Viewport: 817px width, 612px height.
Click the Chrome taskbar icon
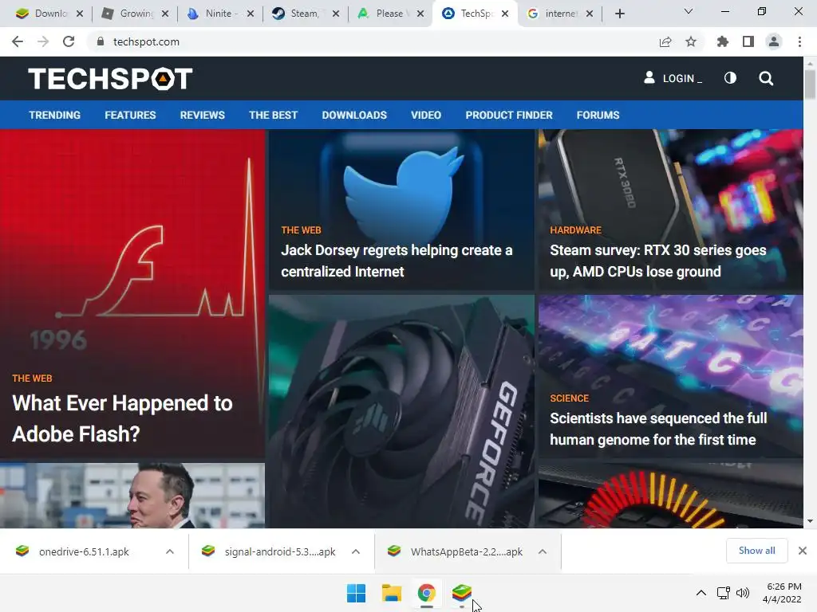[426, 593]
